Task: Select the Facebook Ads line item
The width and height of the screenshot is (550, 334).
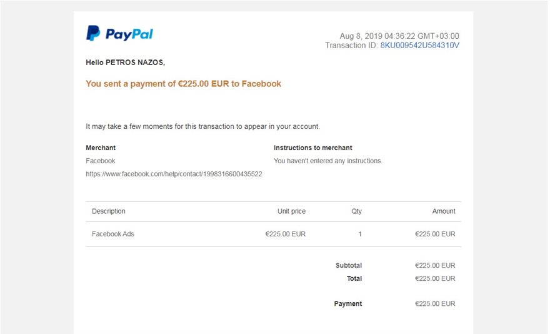Action: (113, 235)
